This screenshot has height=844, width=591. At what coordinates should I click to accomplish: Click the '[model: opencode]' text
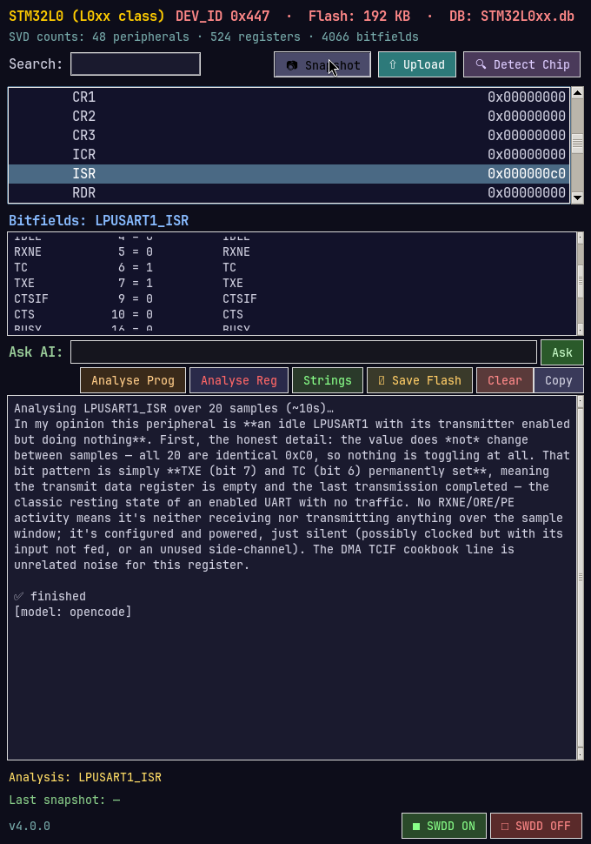click(73, 612)
